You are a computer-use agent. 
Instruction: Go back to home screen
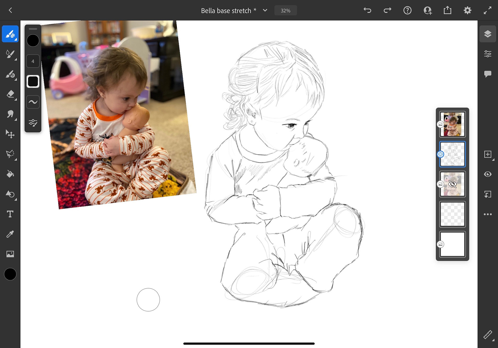click(x=10, y=10)
